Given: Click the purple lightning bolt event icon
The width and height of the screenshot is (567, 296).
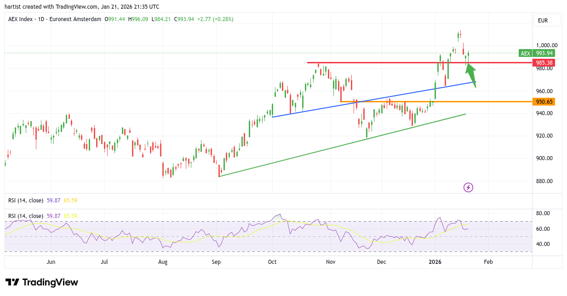Looking at the screenshot, I should click(x=468, y=187).
